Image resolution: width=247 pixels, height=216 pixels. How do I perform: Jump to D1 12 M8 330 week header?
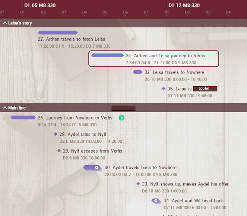coord(184,5)
